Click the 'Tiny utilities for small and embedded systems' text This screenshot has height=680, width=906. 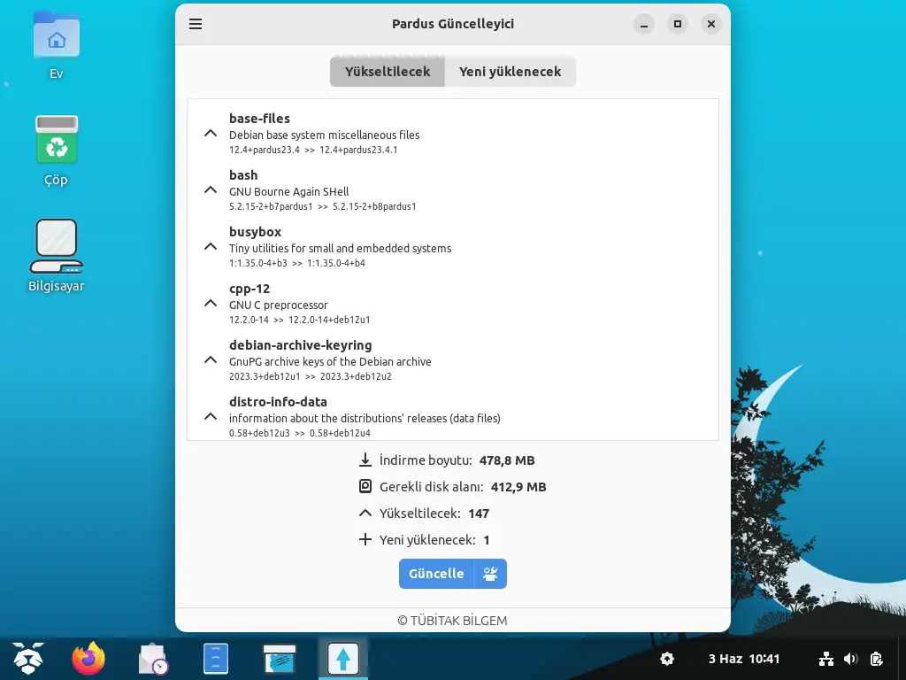pyautogui.click(x=341, y=249)
